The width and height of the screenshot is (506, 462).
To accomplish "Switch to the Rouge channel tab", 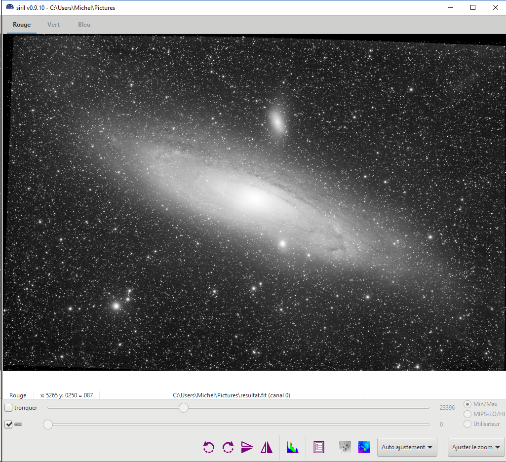I will [22, 25].
